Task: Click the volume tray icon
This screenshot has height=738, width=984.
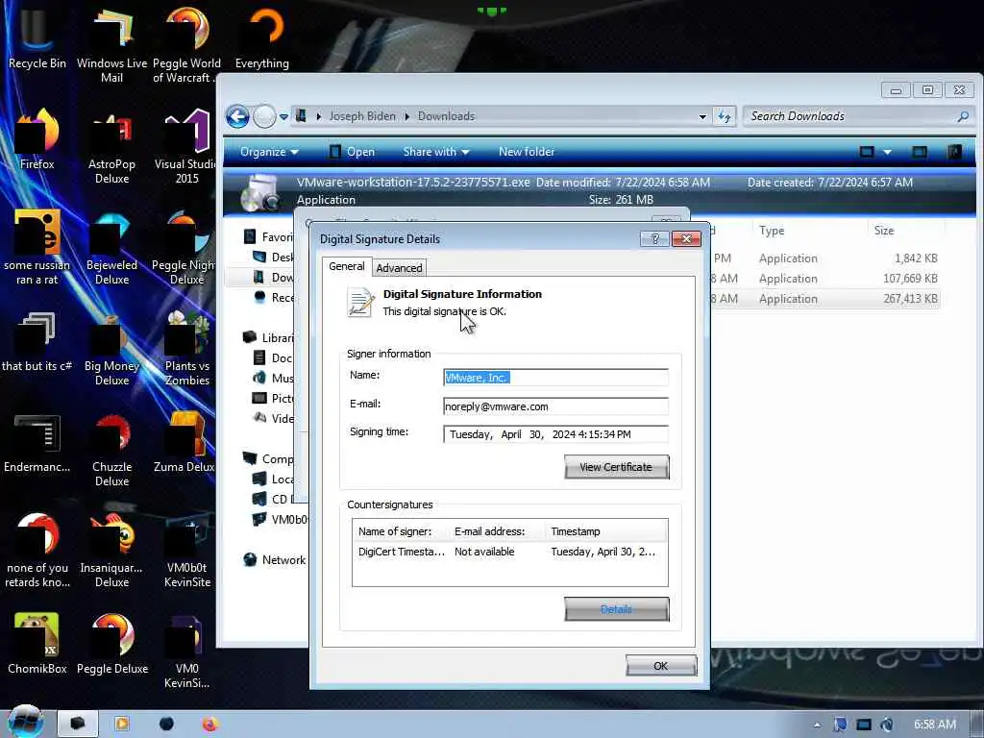Action: (x=887, y=725)
